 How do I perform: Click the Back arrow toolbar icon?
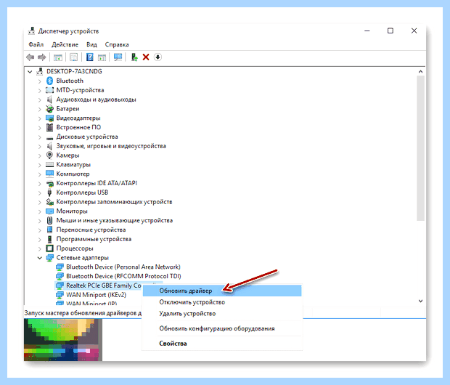pyautogui.click(x=30, y=57)
